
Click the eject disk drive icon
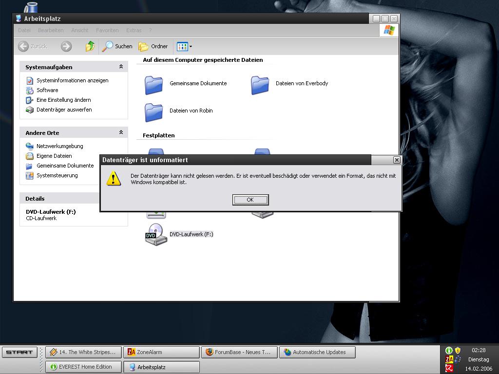click(30, 110)
